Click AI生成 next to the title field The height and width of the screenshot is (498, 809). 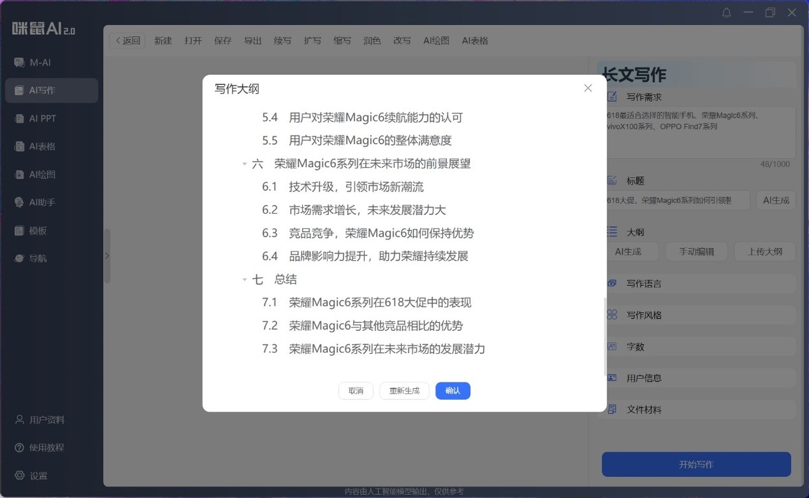coord(776,200)
